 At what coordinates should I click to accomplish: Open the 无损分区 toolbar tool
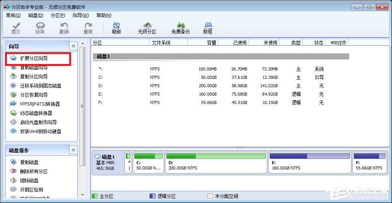click(147, 28)
